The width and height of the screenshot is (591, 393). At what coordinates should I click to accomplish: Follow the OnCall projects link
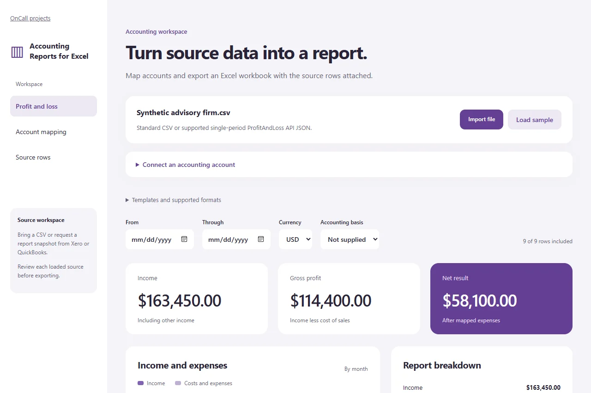(30, 18)
